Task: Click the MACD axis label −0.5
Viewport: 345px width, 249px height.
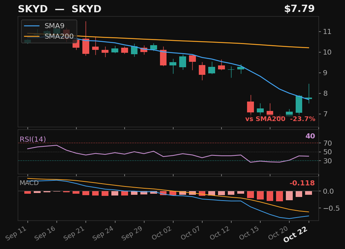Action: pyautogui.click(x=331, y=208)
